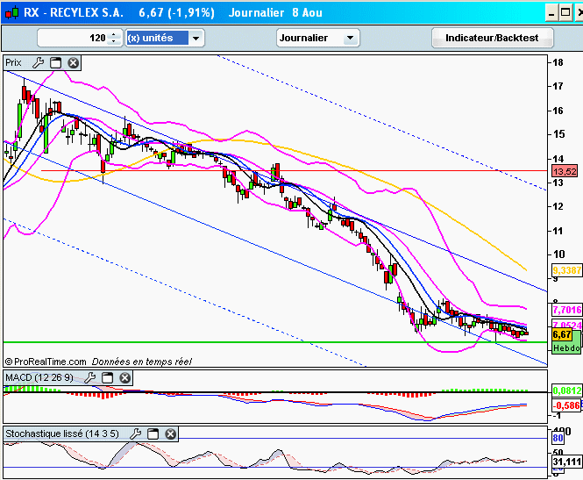Click the ProRealTime.com copyright text
583x480 pixels.
click(46, 362)
